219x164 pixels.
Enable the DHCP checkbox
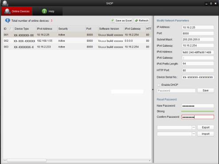[159, 85]
